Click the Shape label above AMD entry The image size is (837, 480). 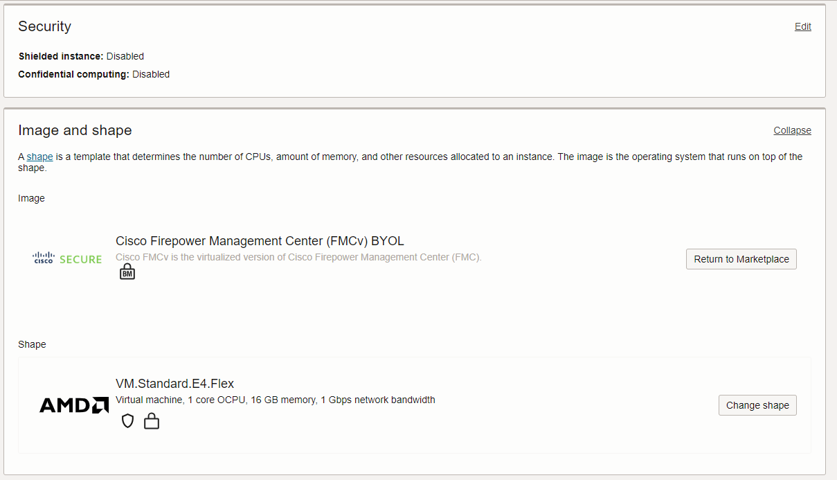pyautogui.click(x=32, y=344)
